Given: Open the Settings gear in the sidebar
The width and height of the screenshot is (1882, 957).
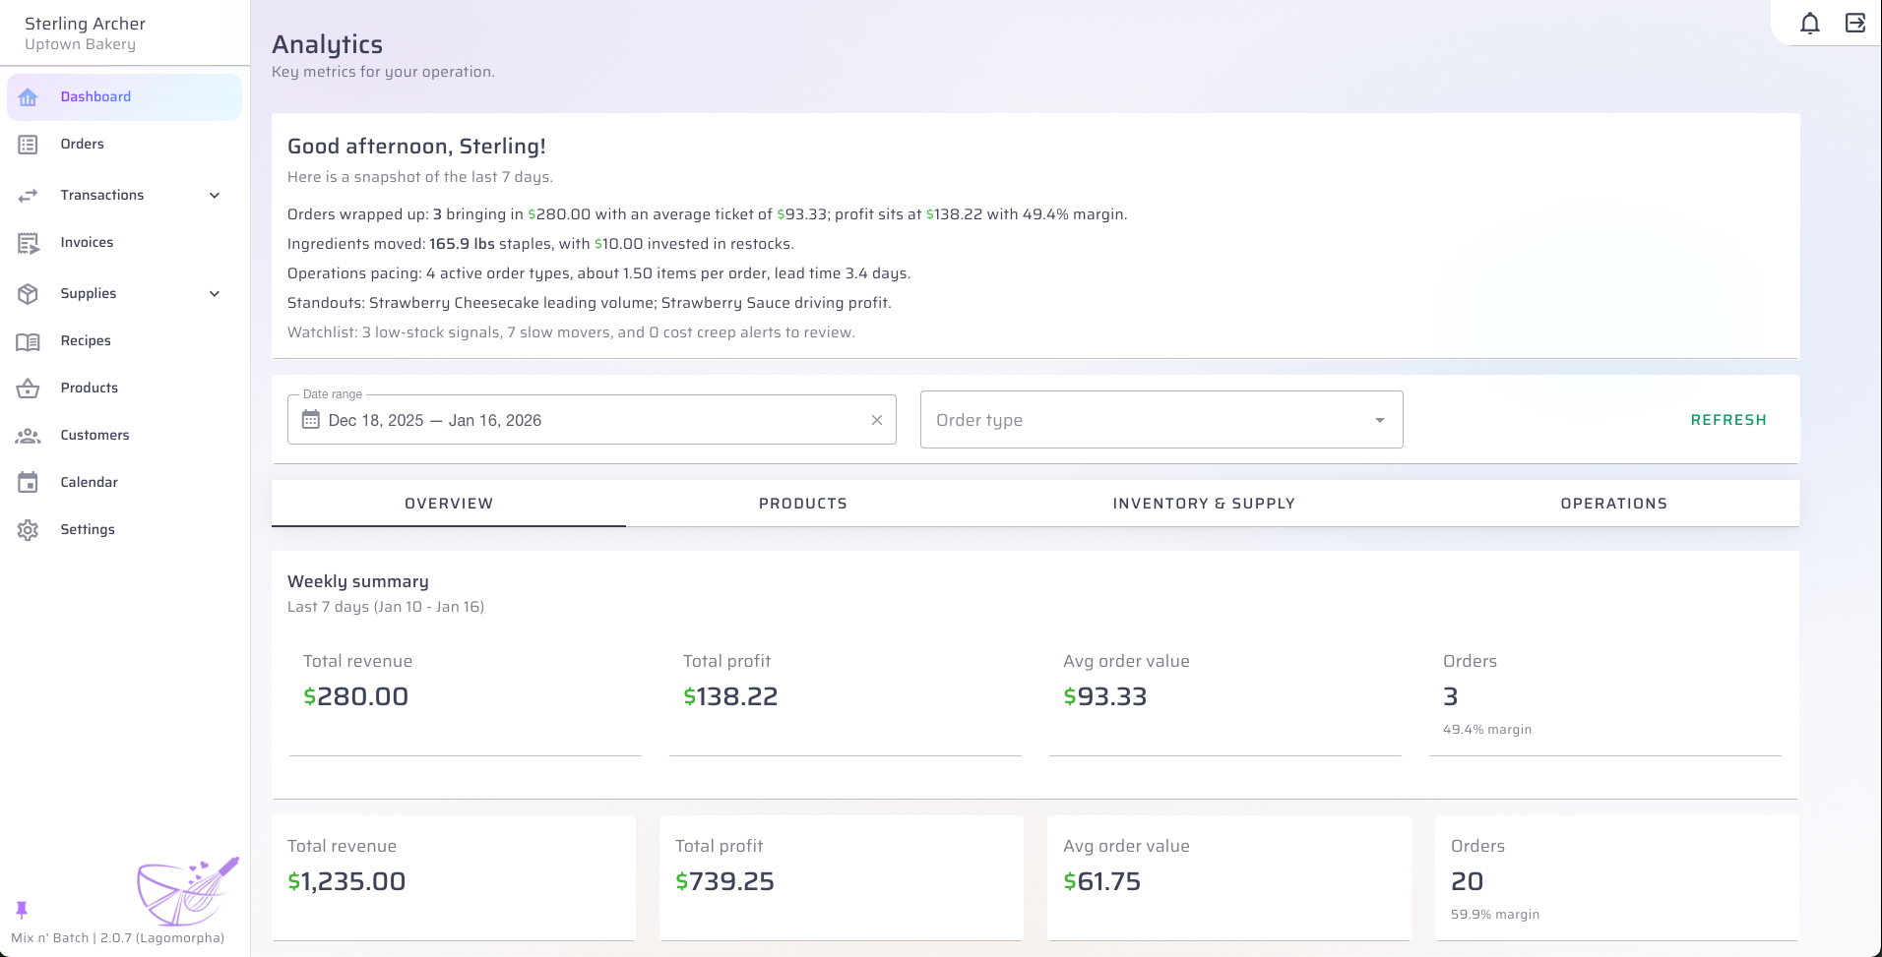Looking at the screenshot, I should point(29,529).
